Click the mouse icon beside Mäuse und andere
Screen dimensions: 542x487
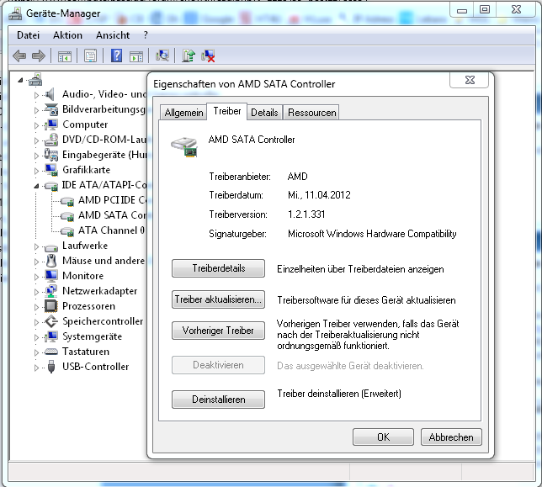click(x=51, y=261)
